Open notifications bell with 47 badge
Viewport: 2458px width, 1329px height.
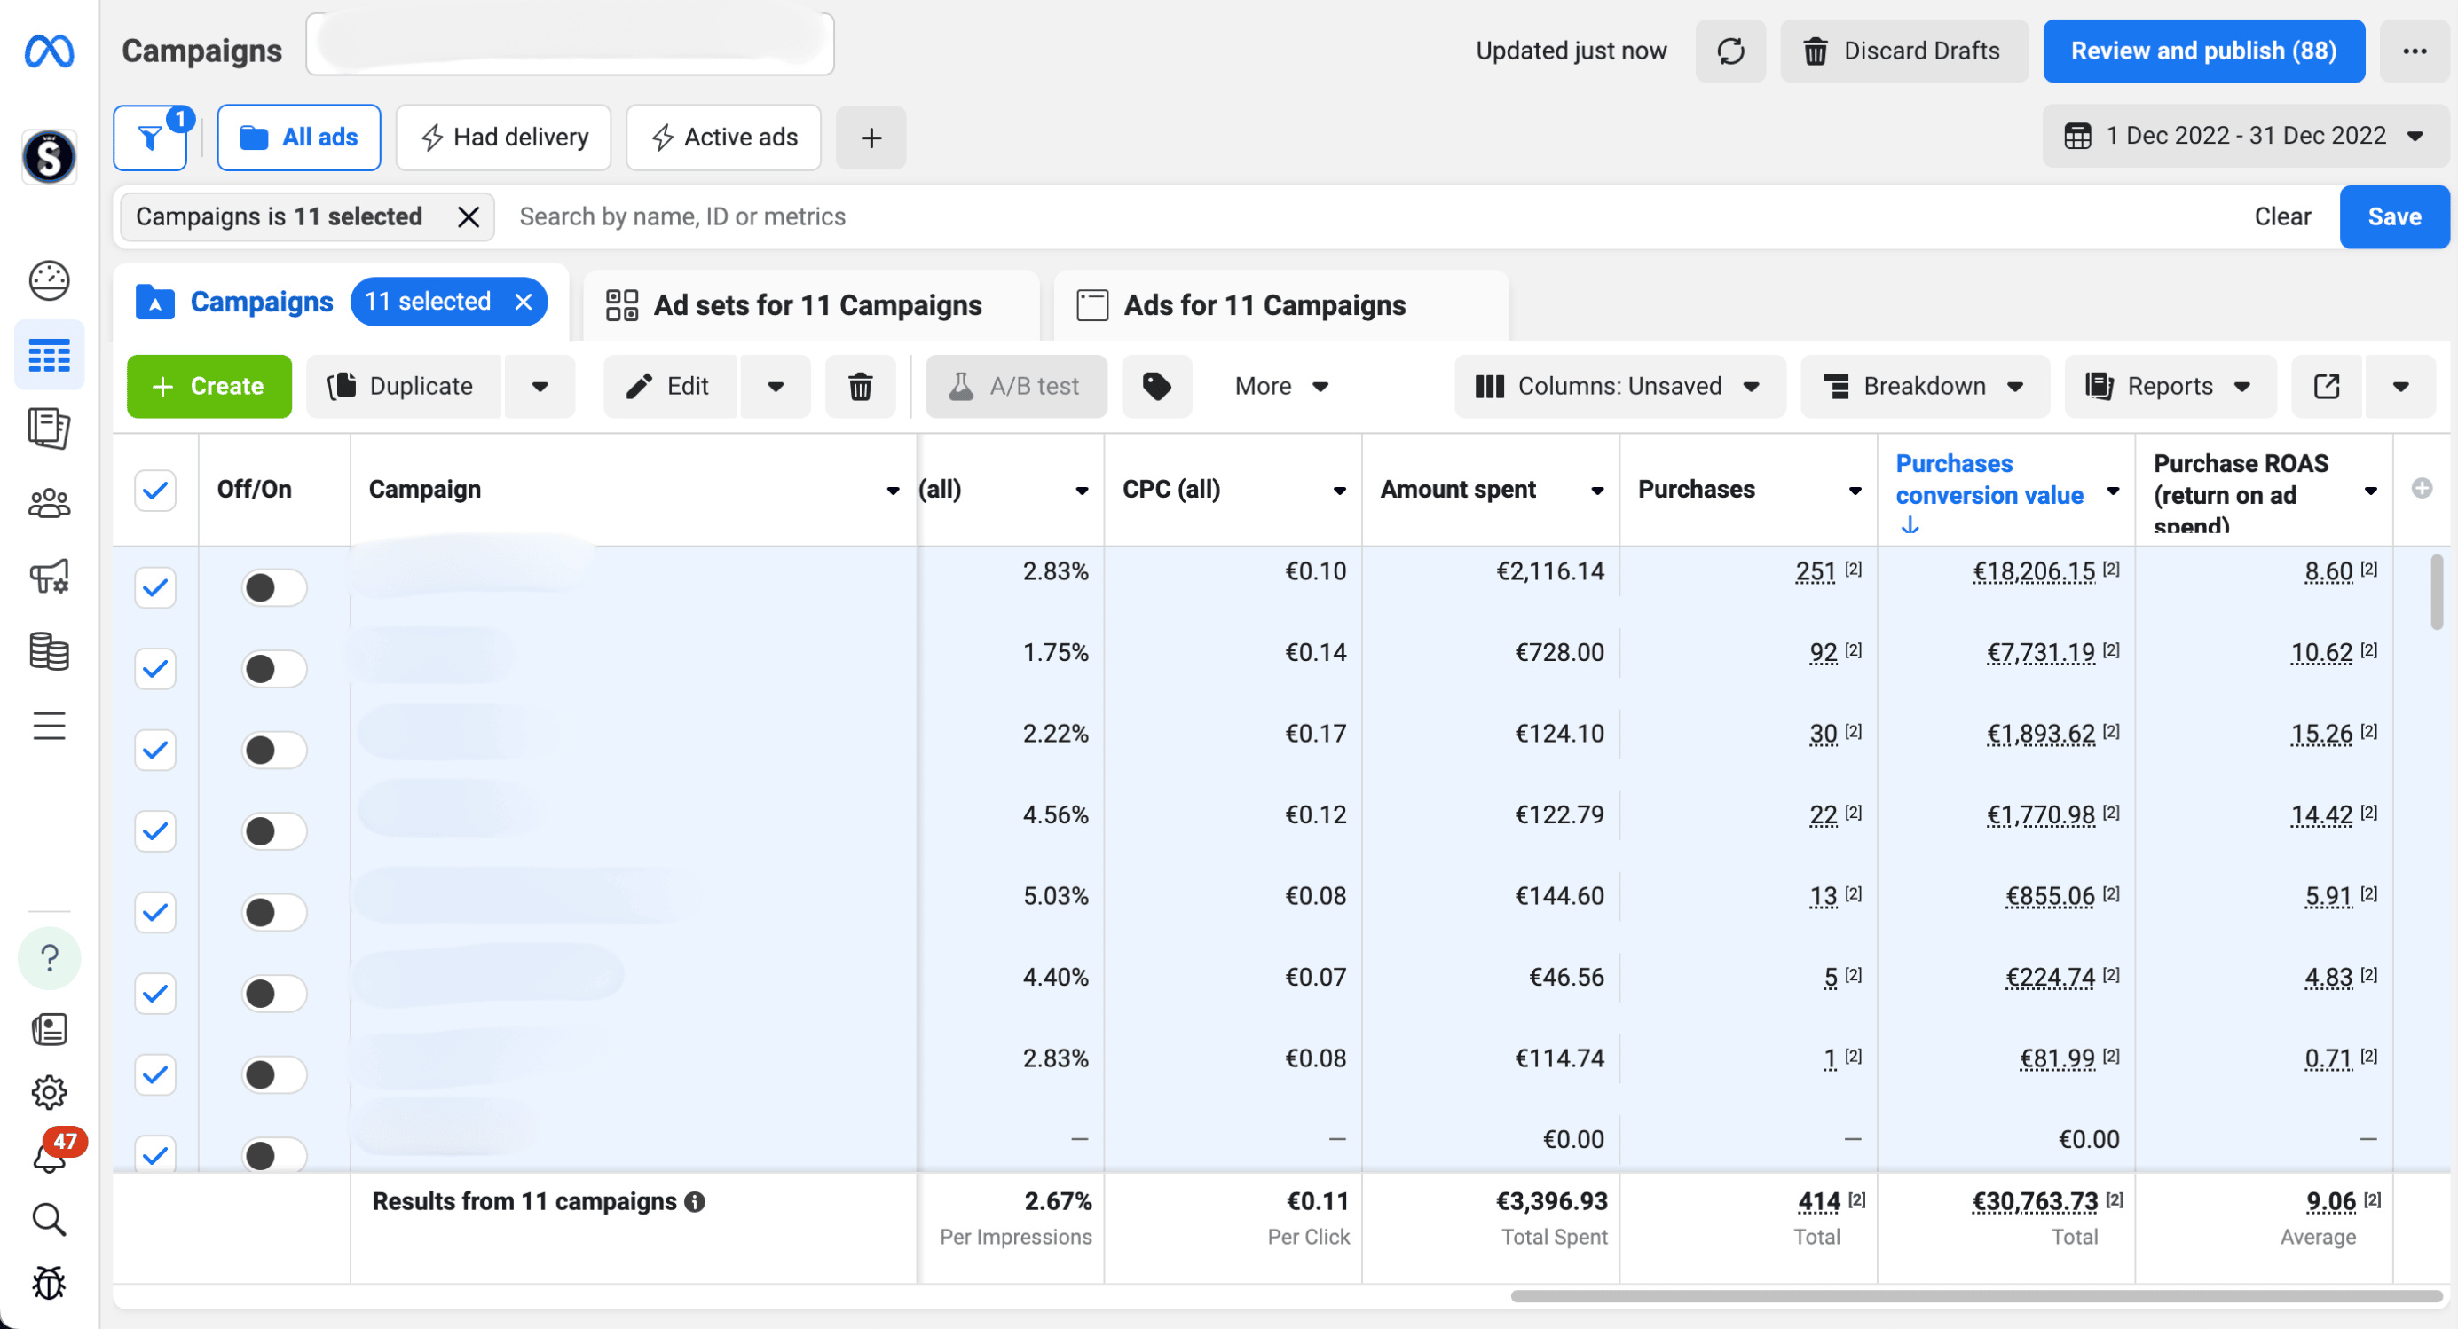[49, 1156]
